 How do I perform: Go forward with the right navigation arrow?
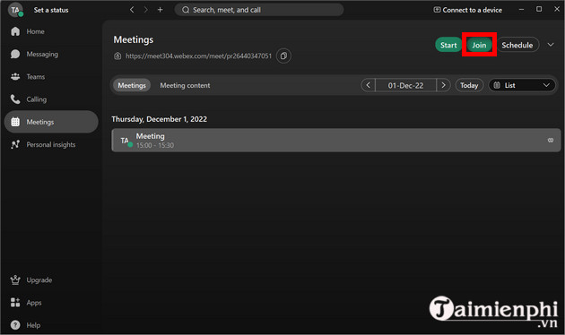click(x=145, y=10)
